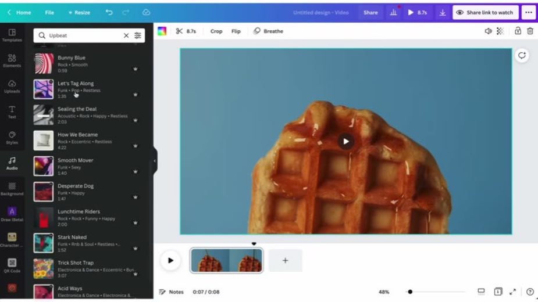Click the crown icon on Desperate Dog
Screen dimensions: 538x302
coord(136,197)
